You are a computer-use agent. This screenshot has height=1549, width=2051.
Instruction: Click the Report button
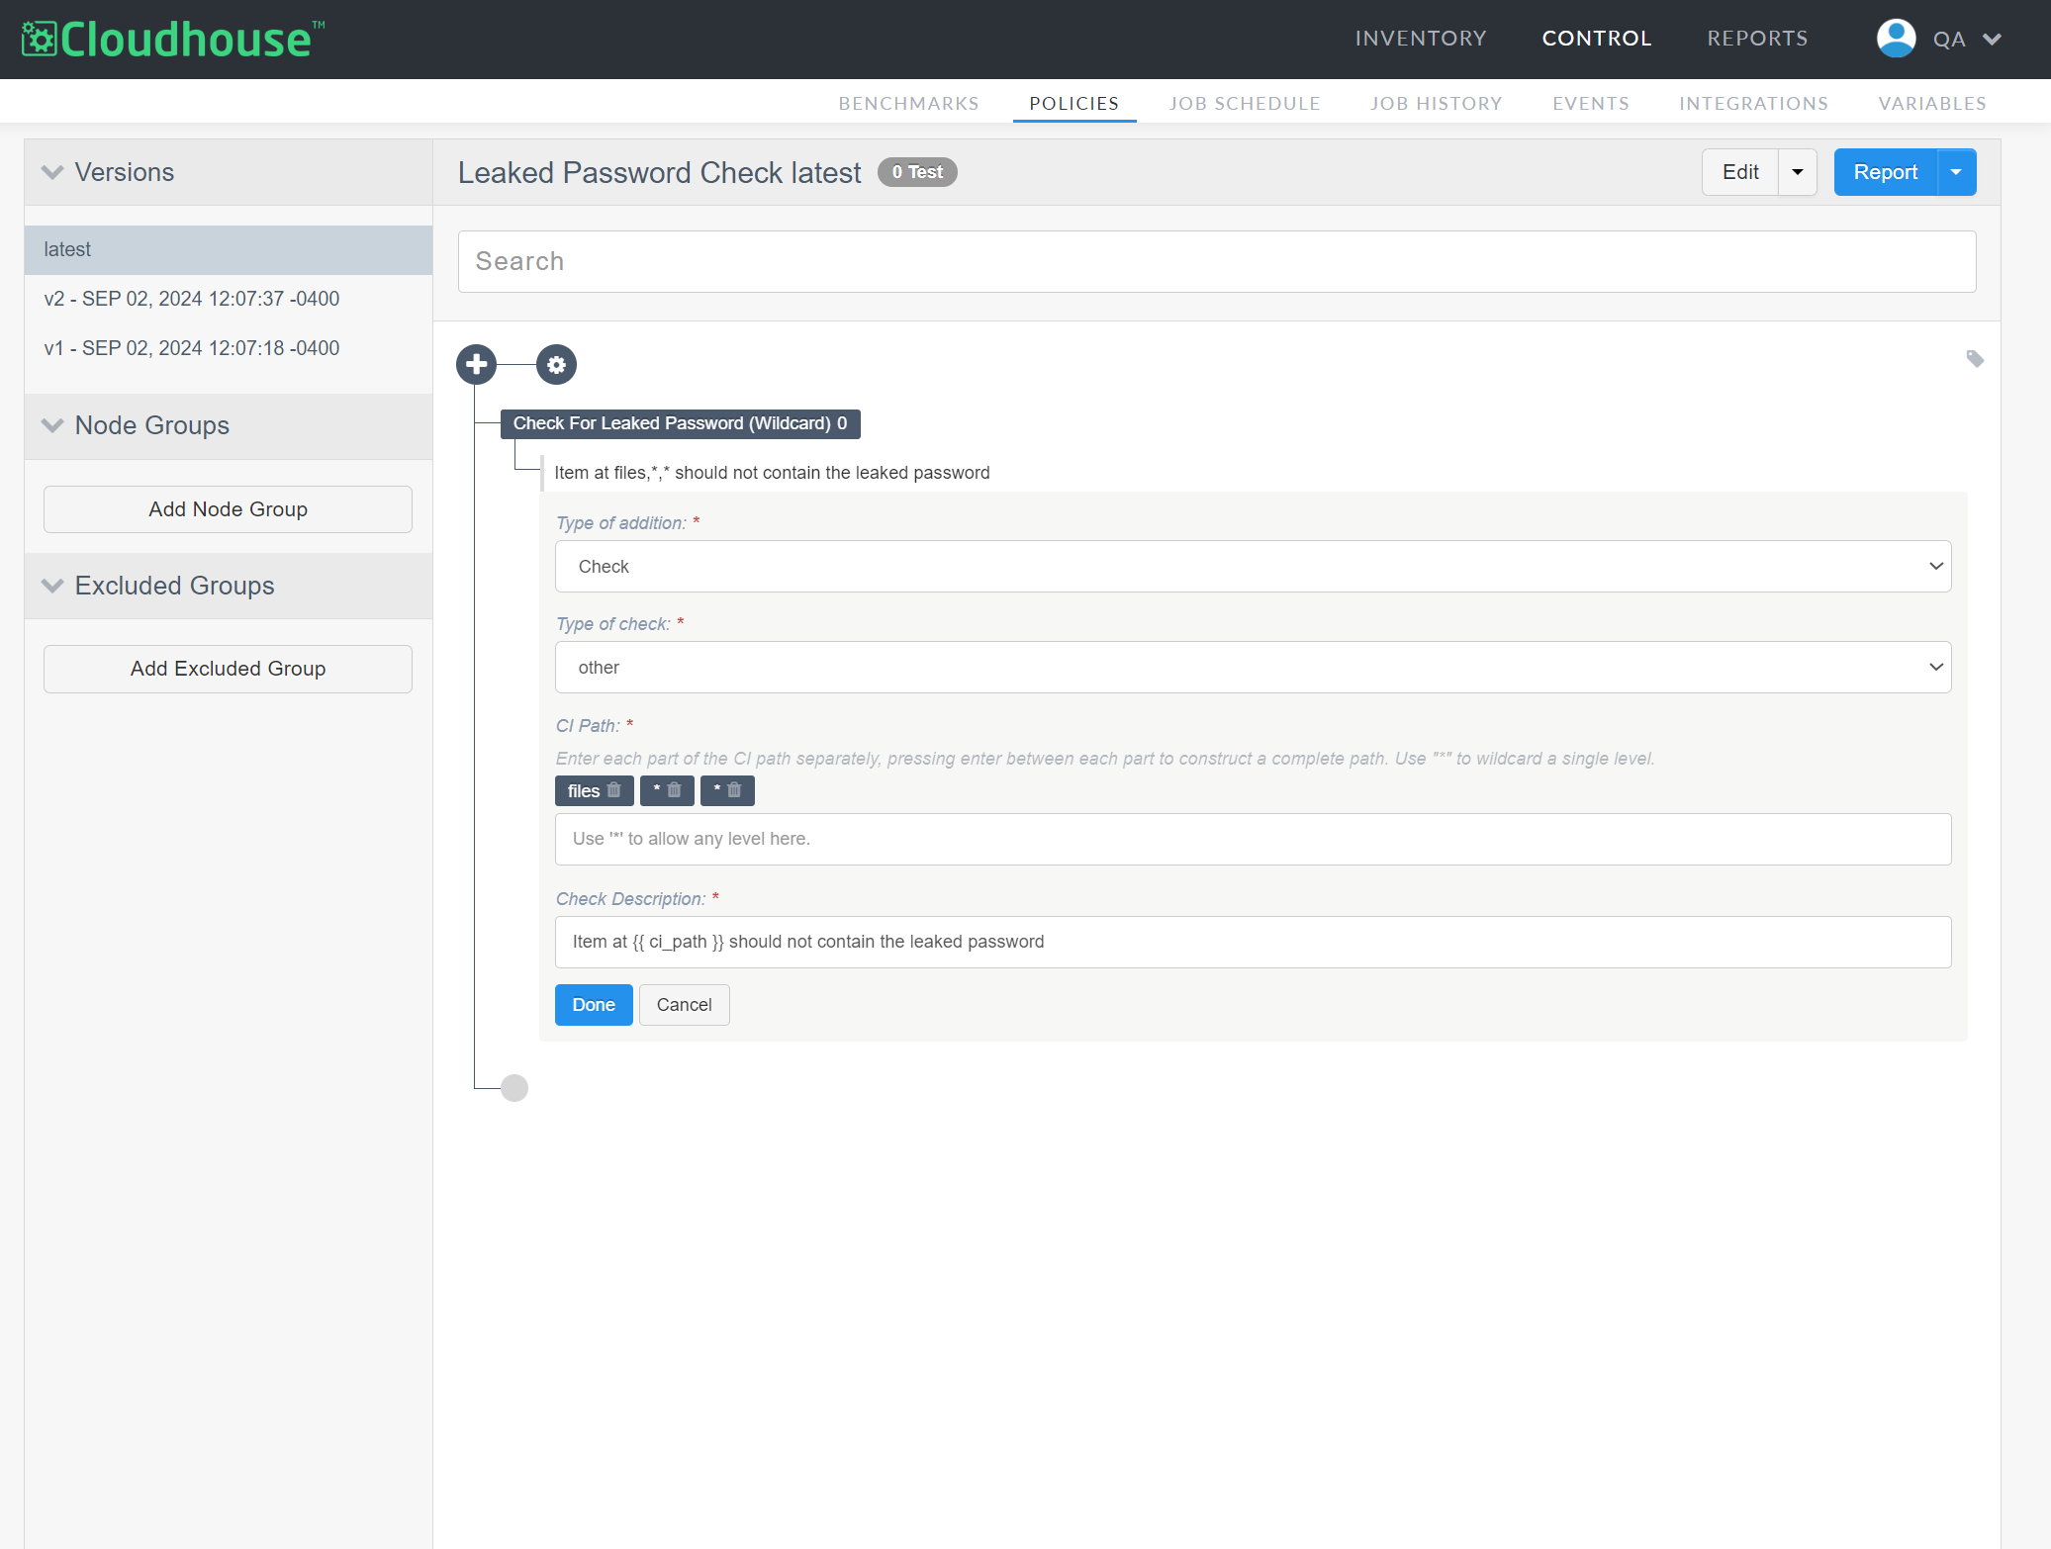(x=1885, y=172)
